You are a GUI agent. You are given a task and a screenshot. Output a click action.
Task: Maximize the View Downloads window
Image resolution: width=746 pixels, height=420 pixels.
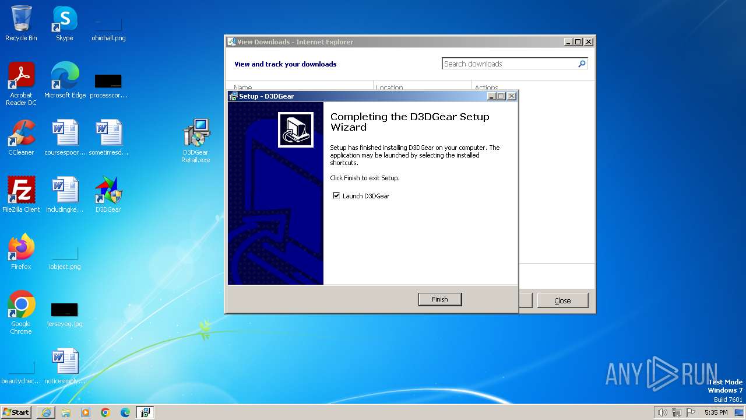pyautogui.click(x=578, y=42)
